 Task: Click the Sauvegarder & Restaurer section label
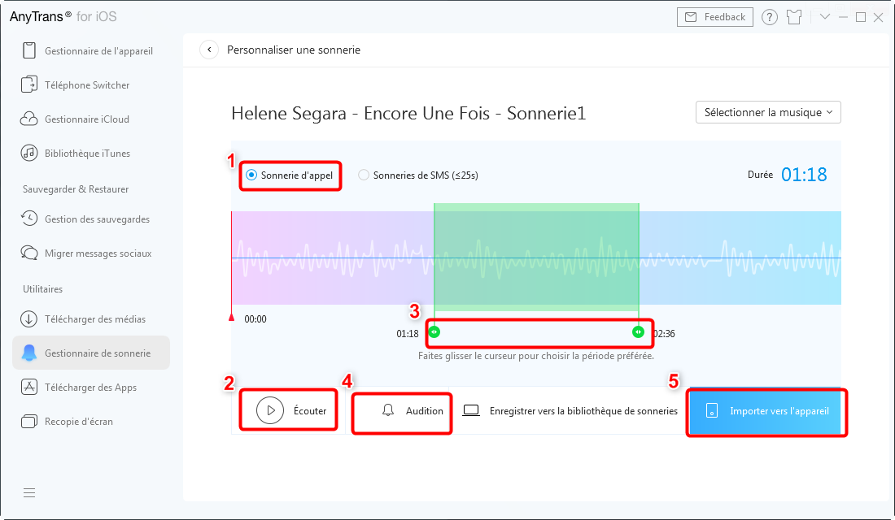tap(76, 189)
